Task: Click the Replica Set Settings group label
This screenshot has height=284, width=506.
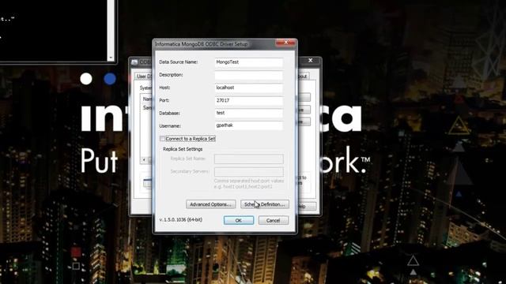Action: [x=183, y=149]
